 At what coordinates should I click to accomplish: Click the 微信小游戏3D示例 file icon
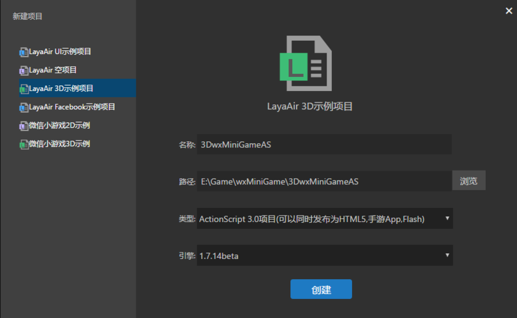click(x=24, y=144)
